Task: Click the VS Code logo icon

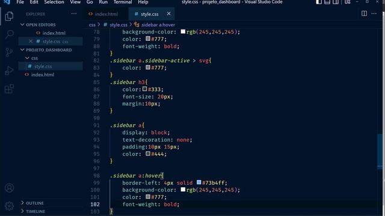Action: pos(7,2)
